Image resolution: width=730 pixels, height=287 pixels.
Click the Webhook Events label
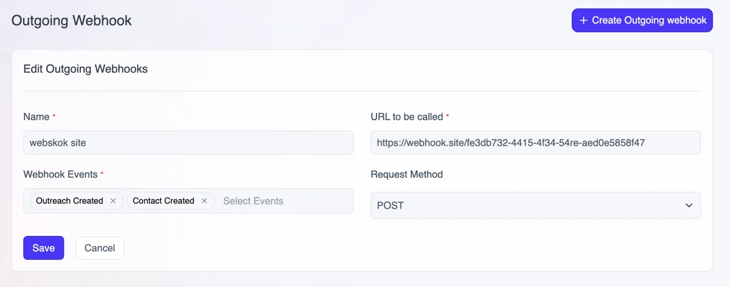pyautogui.click(x=60, y=174)
